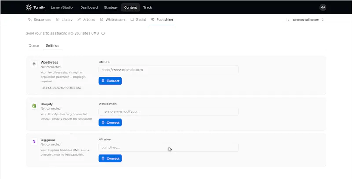
Task: Connect the WordPress site
Action: (x=110, y=81)
